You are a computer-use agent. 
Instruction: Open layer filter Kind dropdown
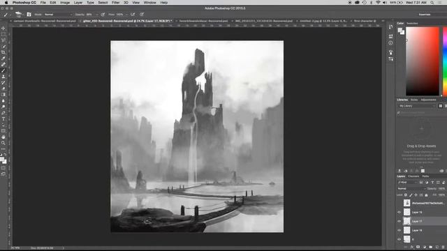(x=407, y=183)
